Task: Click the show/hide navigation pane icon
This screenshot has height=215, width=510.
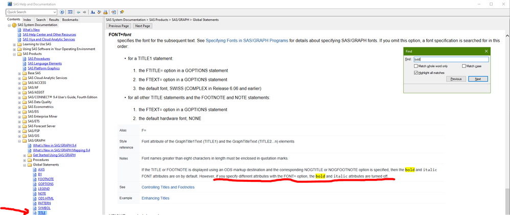Action: (x=70, y=12)
